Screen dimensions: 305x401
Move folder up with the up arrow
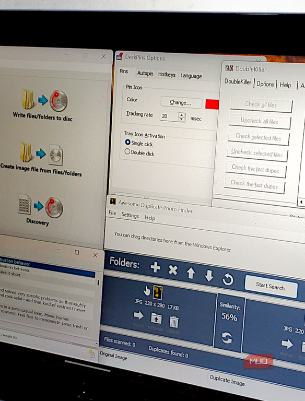tap(191, 273)
